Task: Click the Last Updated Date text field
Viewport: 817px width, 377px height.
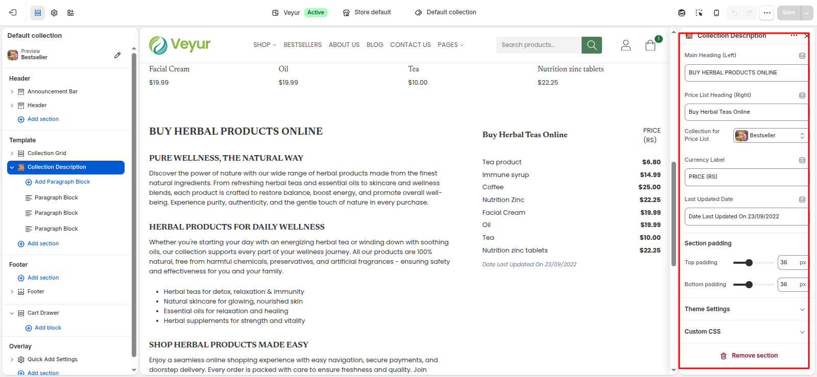Action: (x=747, y=217)
